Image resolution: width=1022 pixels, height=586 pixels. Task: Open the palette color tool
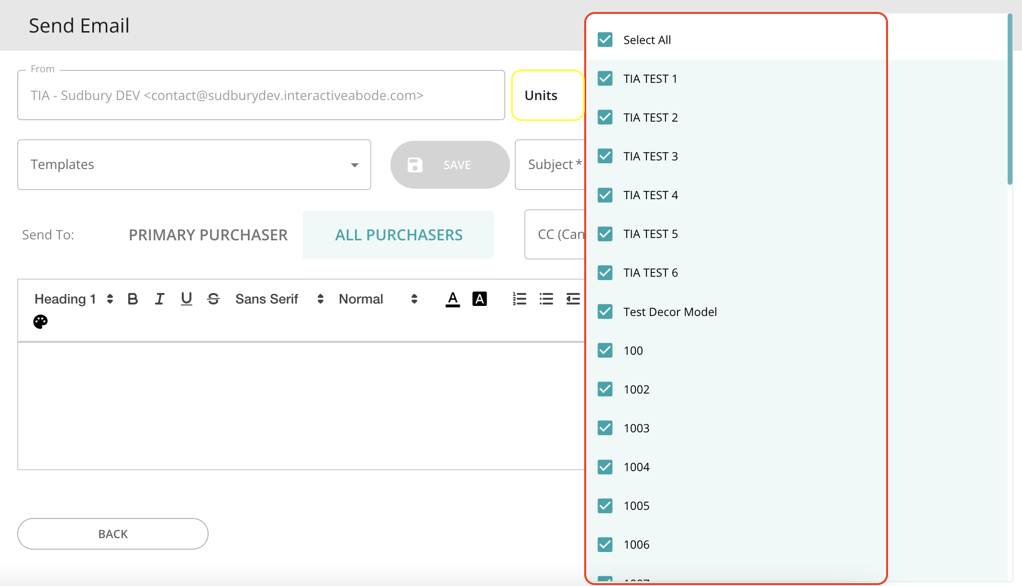tap(41, 322)
